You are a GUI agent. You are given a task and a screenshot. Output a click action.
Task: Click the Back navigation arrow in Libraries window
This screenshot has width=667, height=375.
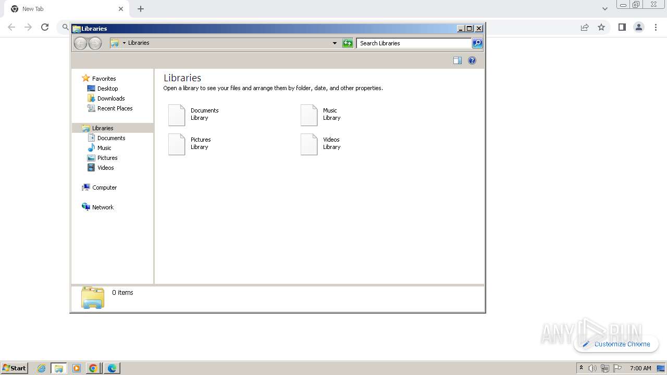click(x=80, y=43)
